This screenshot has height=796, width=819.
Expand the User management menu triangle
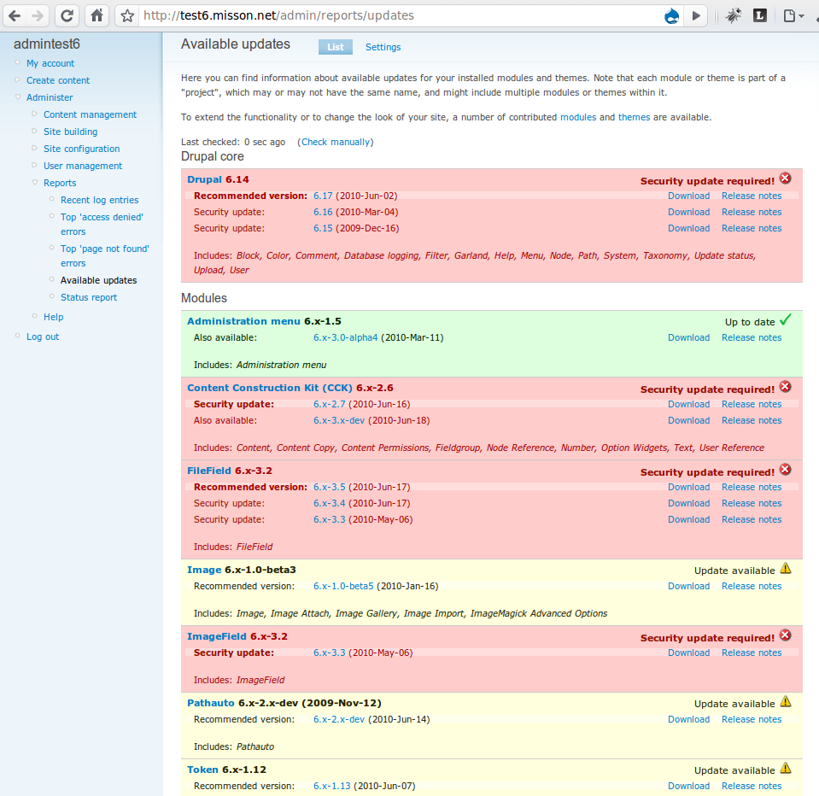(34, 165)
